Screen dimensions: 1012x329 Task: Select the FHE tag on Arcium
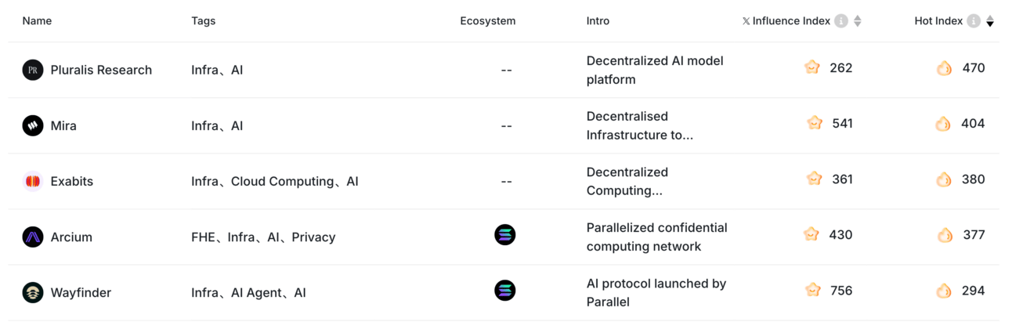point(203,237)
